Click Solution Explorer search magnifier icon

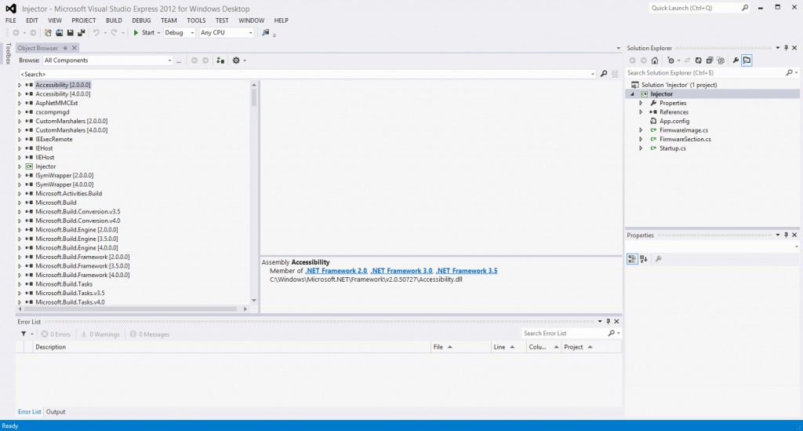click(x=789, y=73)
